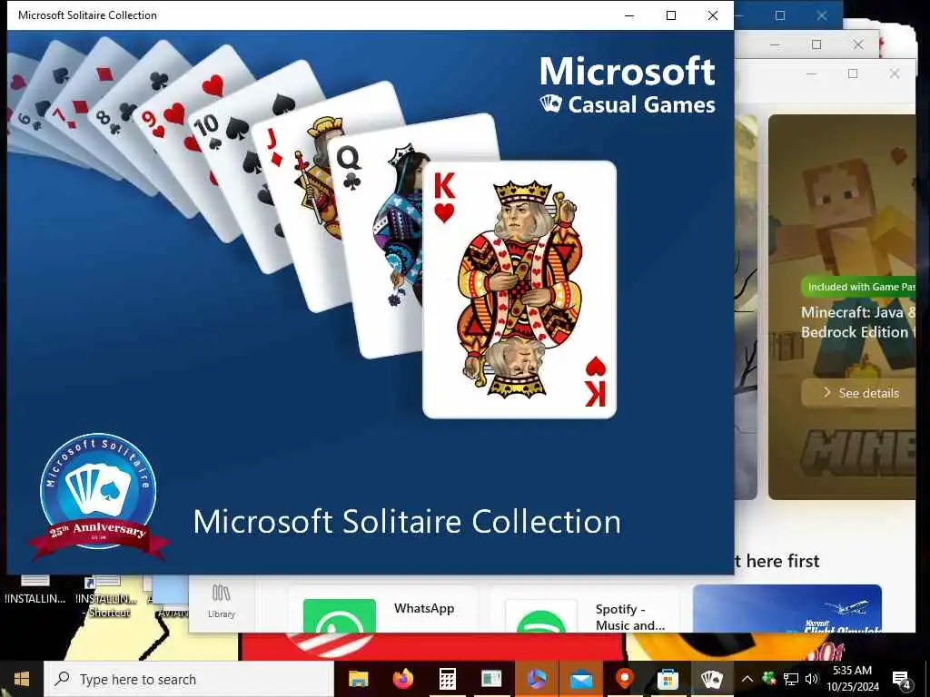
Task: Open the Spotify app card in Store
Action: 585,609
